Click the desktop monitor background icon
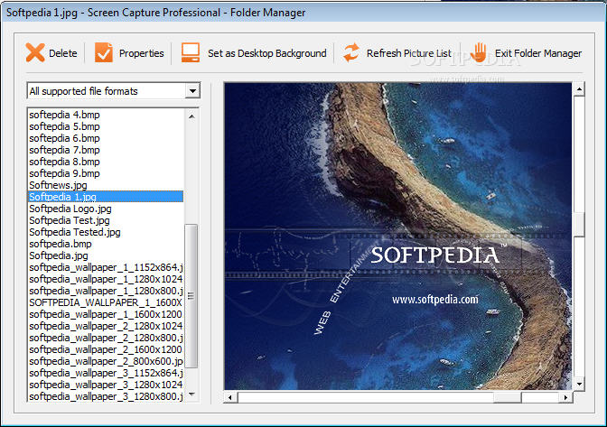The height and width of the screenshot is (427, 607). (191, 52)
